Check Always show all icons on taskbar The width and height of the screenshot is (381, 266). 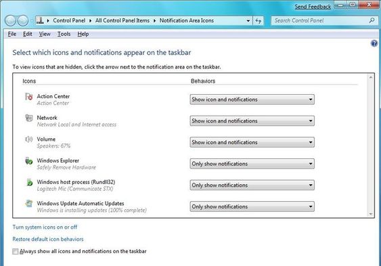coord(16,251)
